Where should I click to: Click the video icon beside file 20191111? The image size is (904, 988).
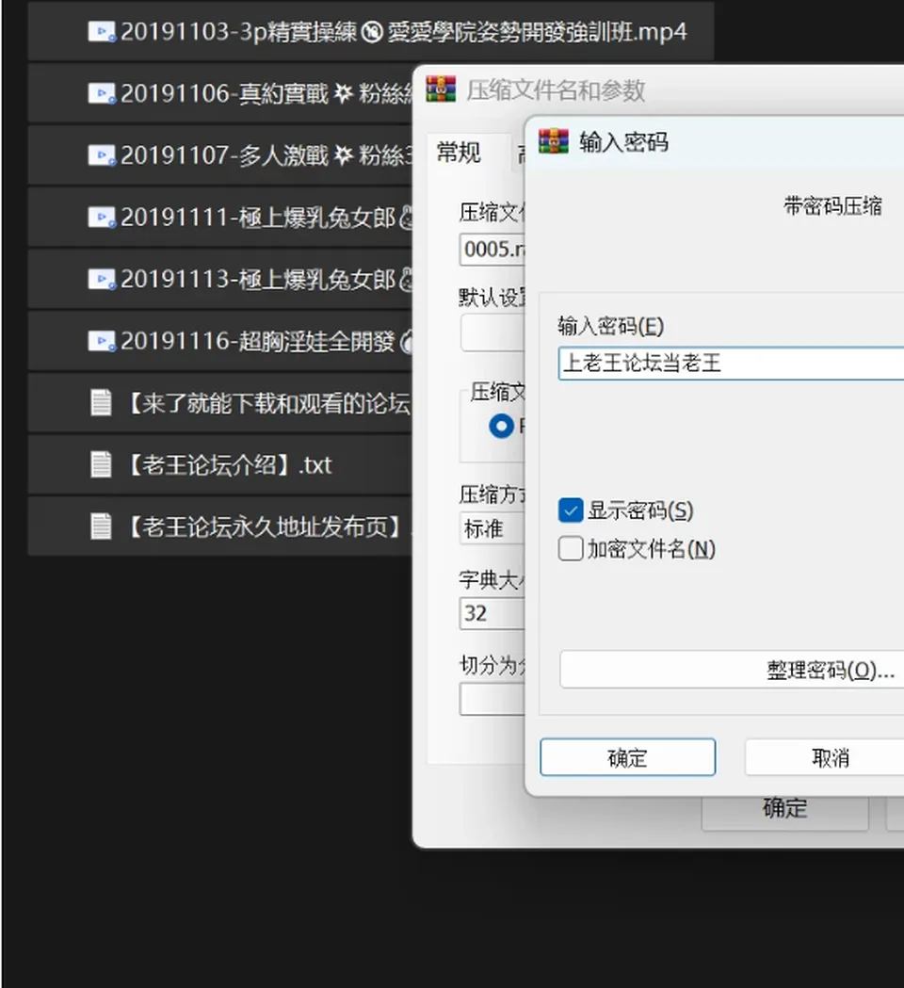click(102, 218)
